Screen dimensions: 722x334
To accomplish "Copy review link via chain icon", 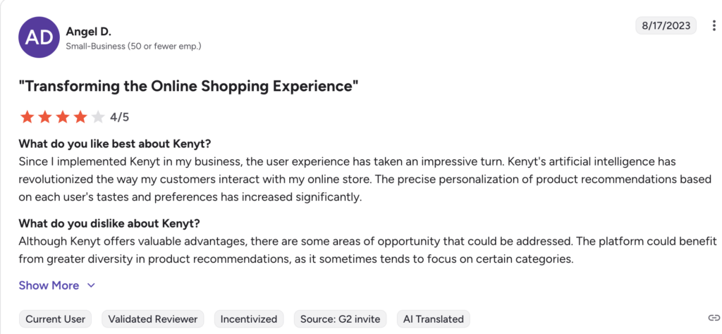I will pyautogui.click(x=714, y=318).
